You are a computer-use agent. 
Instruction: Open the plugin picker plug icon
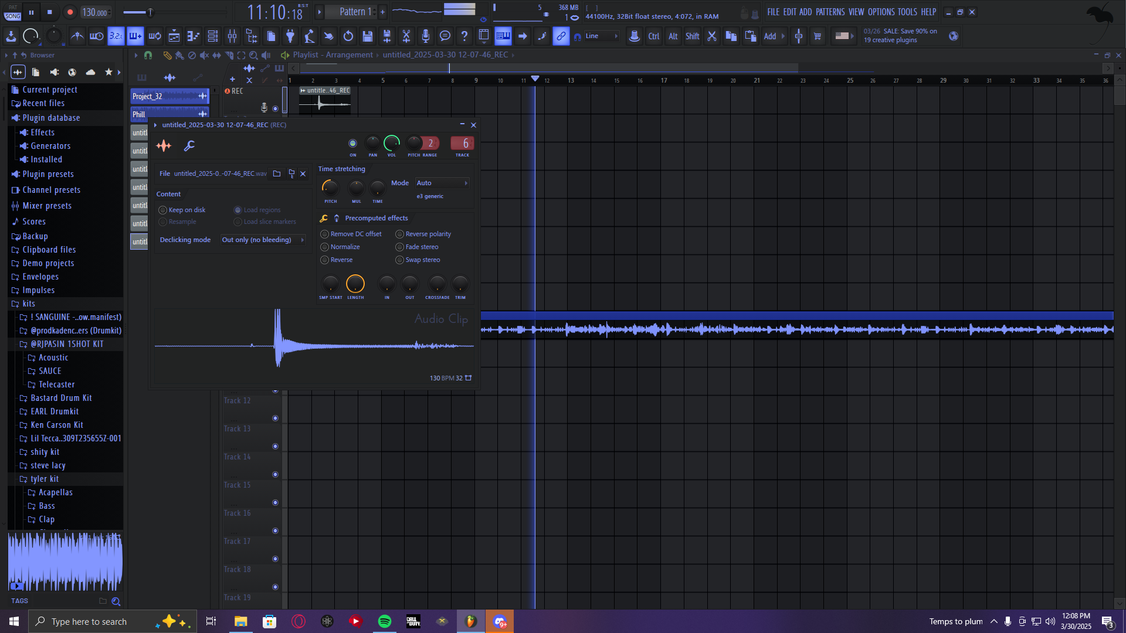tap(290, 36)
